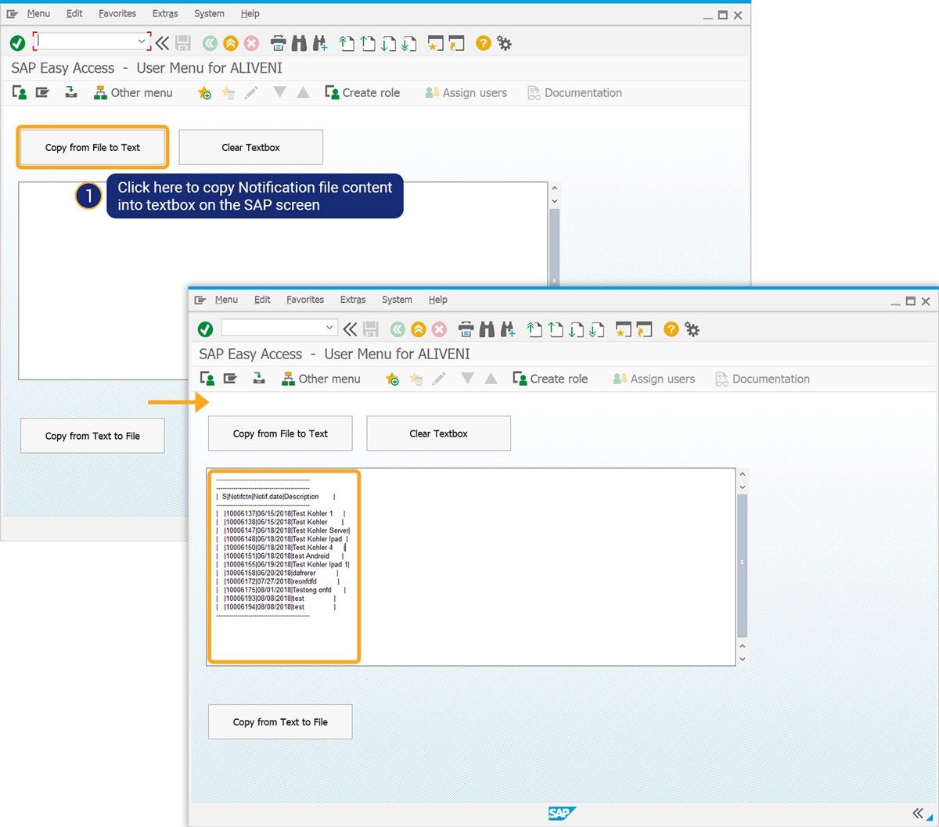939x827 pixels.
Task: Open window menu icon left of Menu, back window
Action: tap(13, 14)
